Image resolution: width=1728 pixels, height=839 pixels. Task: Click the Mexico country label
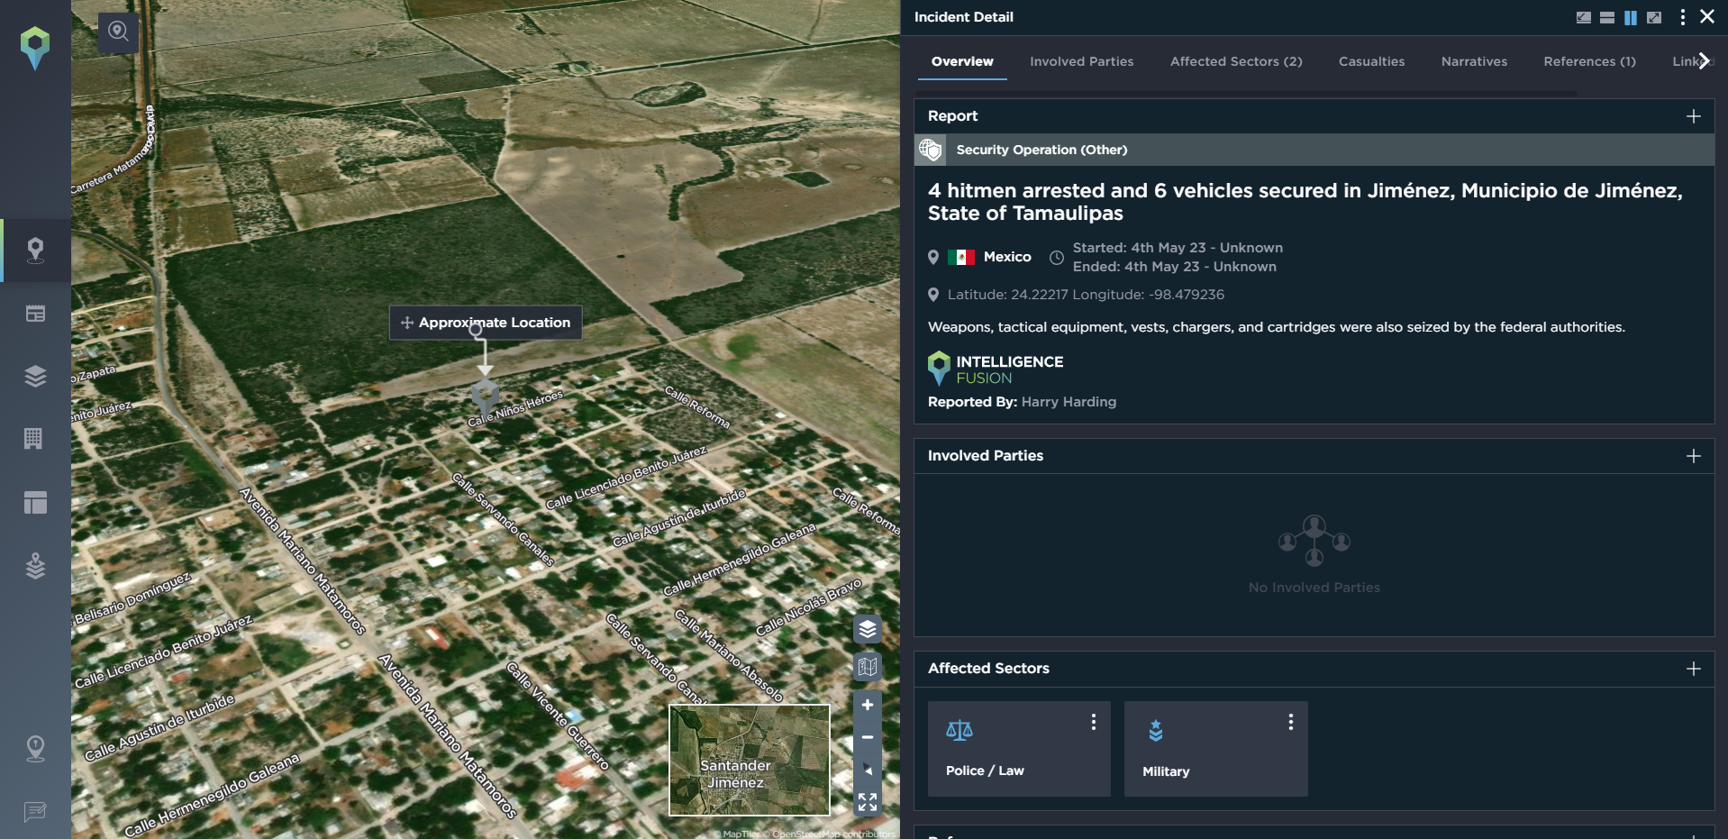(x=1007, y=257)
